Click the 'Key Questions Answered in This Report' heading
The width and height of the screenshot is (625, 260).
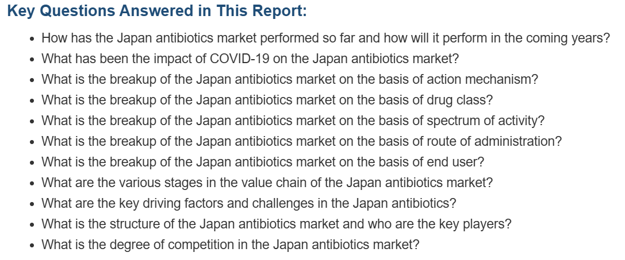point(157,11)
